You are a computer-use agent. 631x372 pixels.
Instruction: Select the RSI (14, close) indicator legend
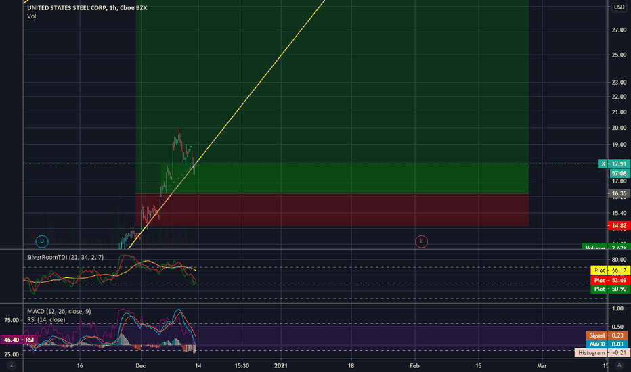click(46, 320)
